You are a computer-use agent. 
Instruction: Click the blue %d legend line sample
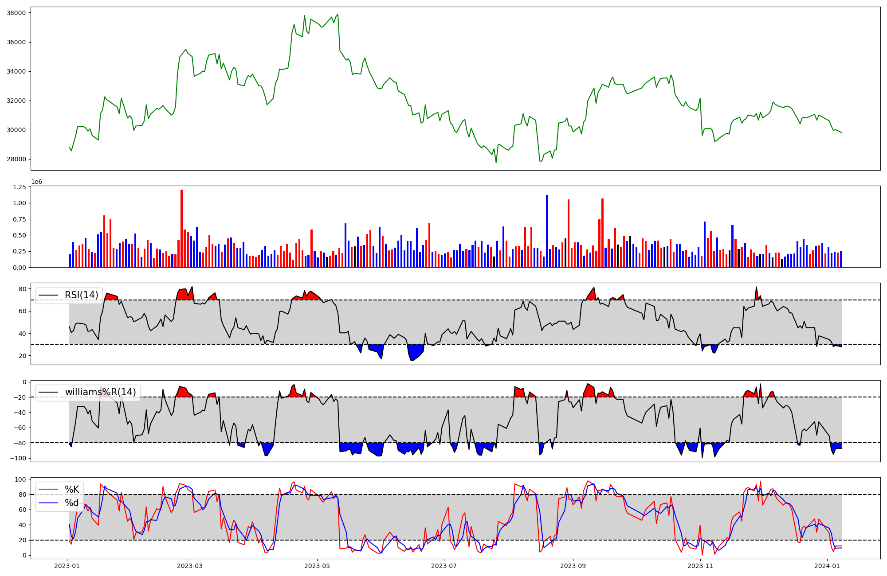click(x=48, y=503)
